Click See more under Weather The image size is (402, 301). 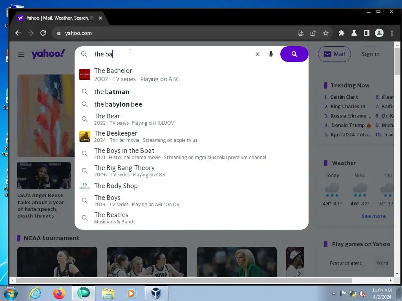click(x=374, y=216)
